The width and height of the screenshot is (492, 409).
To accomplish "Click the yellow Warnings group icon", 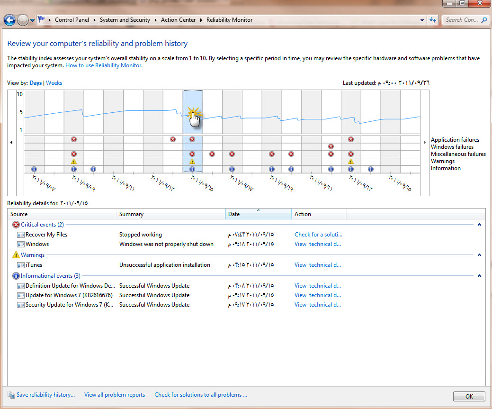I will click(16, 255).
